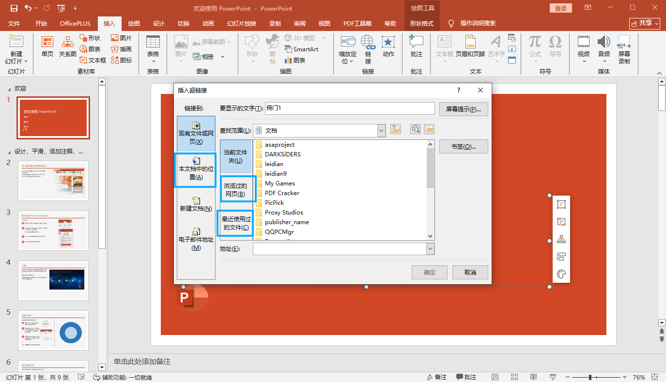Insert a SmartArt graphic

tap(301, 49)
